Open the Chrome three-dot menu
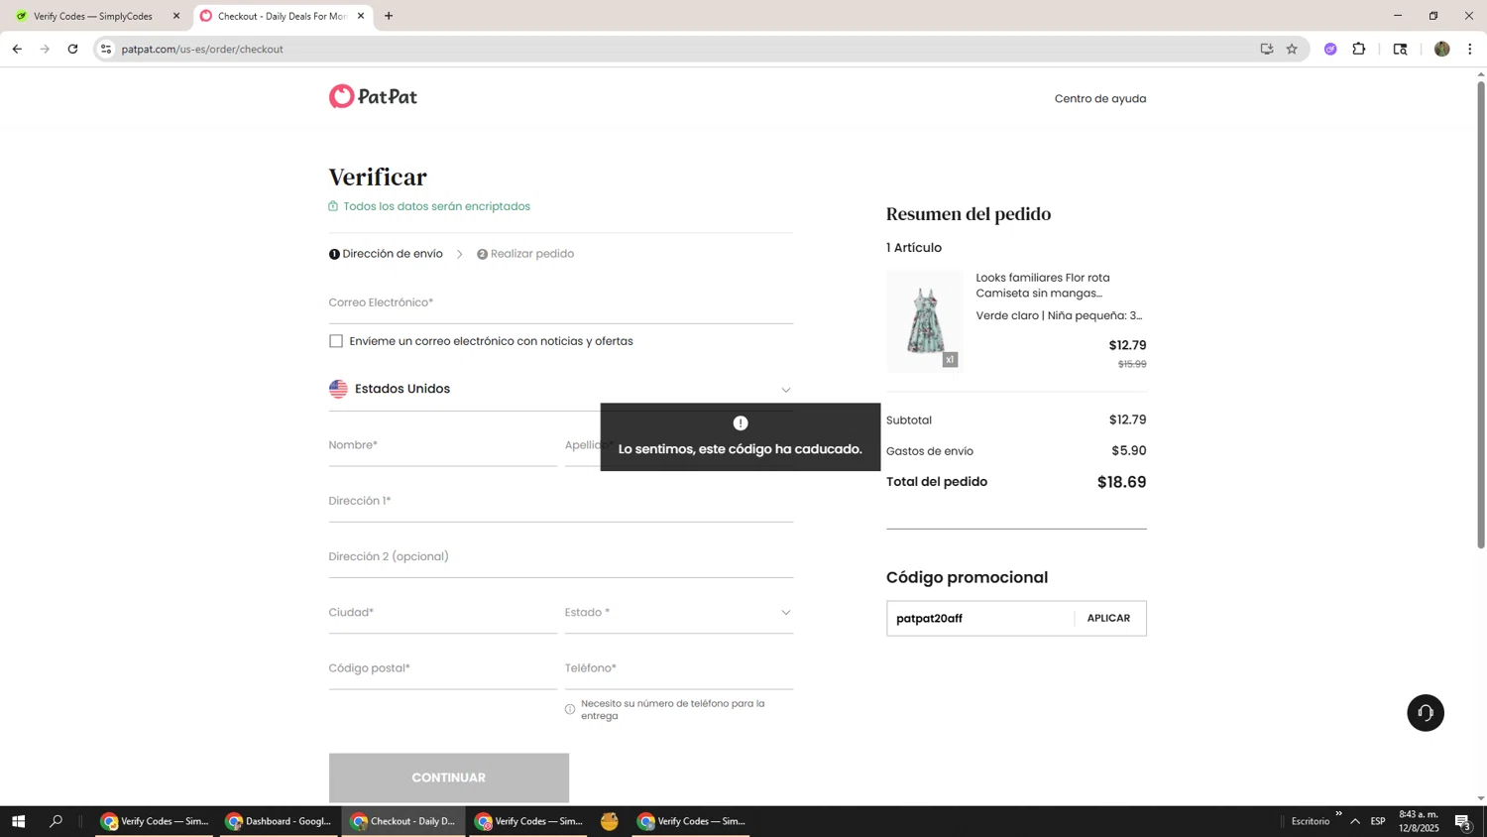Screen dimensions: 1487x837 [1470, 49]
